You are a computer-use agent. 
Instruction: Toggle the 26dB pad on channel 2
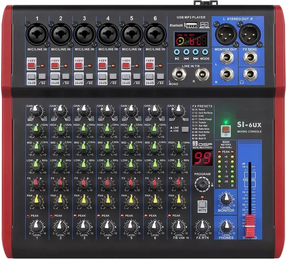[54, 77]
